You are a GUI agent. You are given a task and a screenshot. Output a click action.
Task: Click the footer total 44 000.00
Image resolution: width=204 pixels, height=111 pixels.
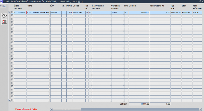click(139, 104)
